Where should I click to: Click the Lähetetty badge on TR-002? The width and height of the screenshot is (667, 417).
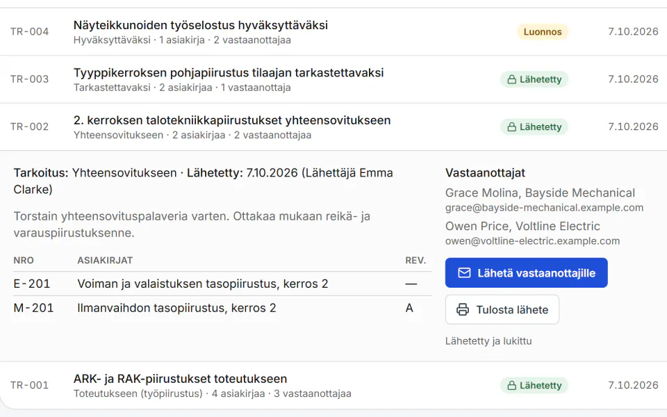[x=534, y=126]
